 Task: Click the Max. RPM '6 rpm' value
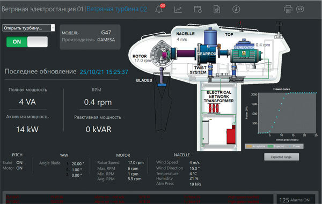coord(133,168)
